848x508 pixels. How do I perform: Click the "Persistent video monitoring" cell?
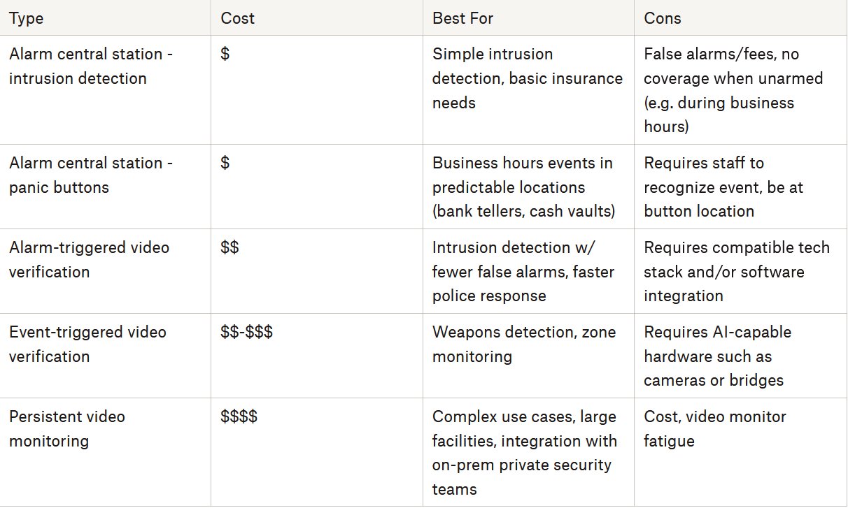point(105,452)
